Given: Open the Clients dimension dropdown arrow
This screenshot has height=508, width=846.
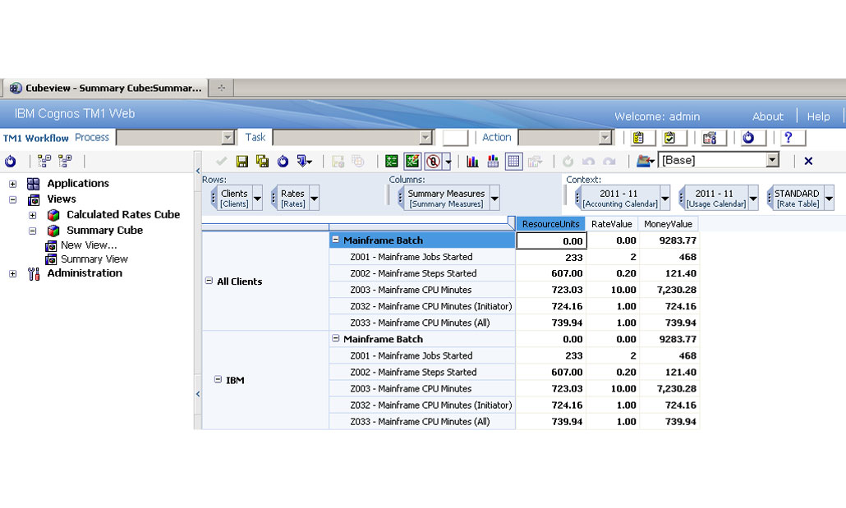Looking at the screenshot, I should click(x=257, y=199).
